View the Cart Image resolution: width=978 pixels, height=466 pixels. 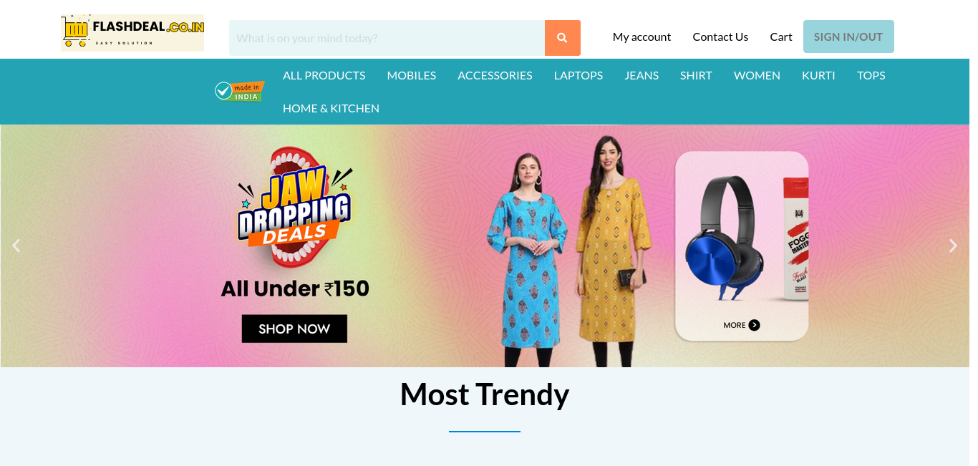[781, 37]
